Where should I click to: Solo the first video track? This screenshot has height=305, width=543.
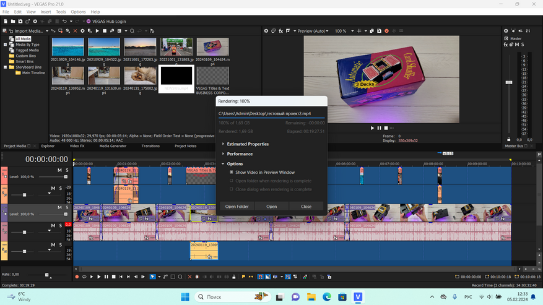point(67,170)
